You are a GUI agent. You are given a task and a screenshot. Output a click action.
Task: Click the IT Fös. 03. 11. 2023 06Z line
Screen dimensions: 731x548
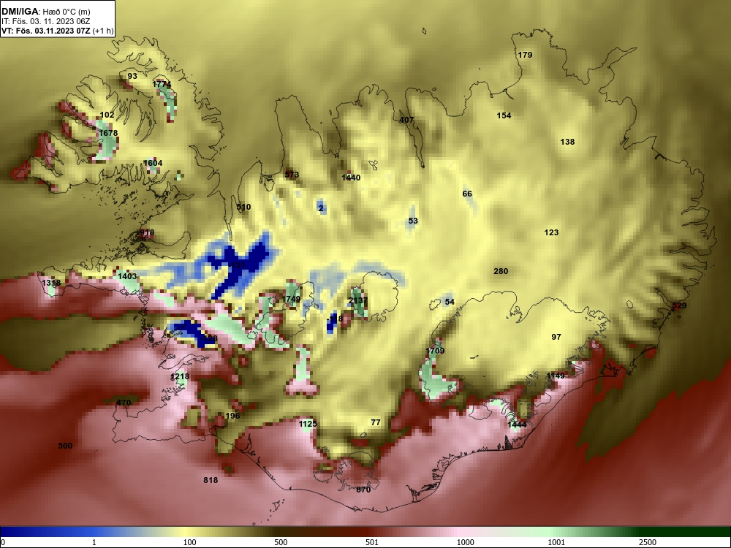pyautogui.click(x=45, y=21)
